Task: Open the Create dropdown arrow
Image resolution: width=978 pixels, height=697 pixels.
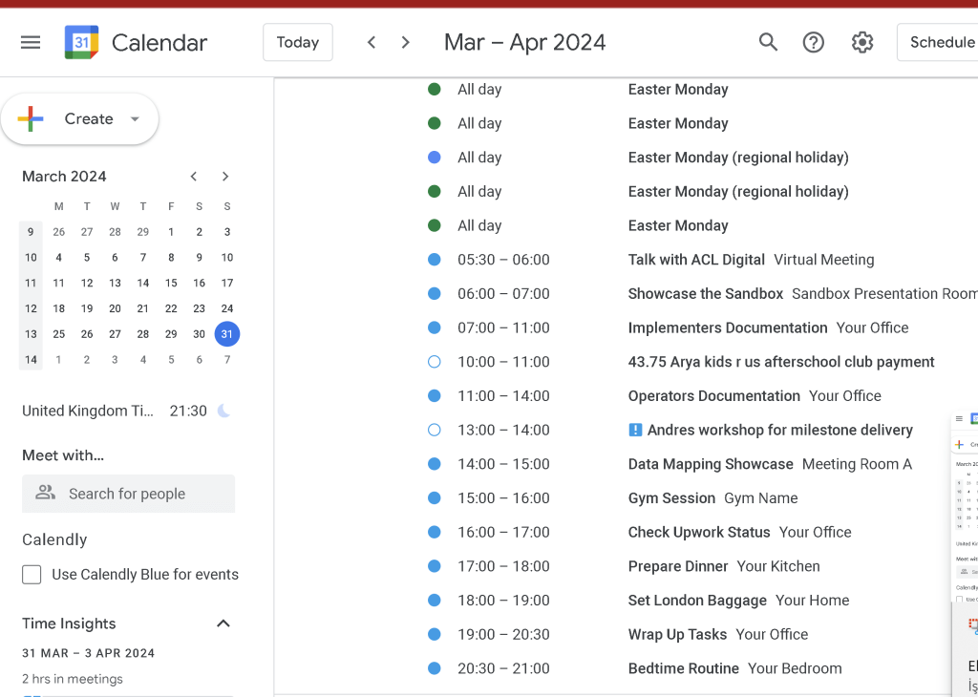Action: click(x=135, y=119)
